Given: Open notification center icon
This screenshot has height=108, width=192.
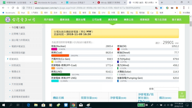Looking at the screenshot, I should [187, 105].
